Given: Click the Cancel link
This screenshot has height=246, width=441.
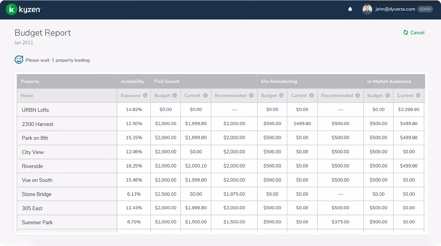Looking at the screenshot, I should tap(417, 33).
